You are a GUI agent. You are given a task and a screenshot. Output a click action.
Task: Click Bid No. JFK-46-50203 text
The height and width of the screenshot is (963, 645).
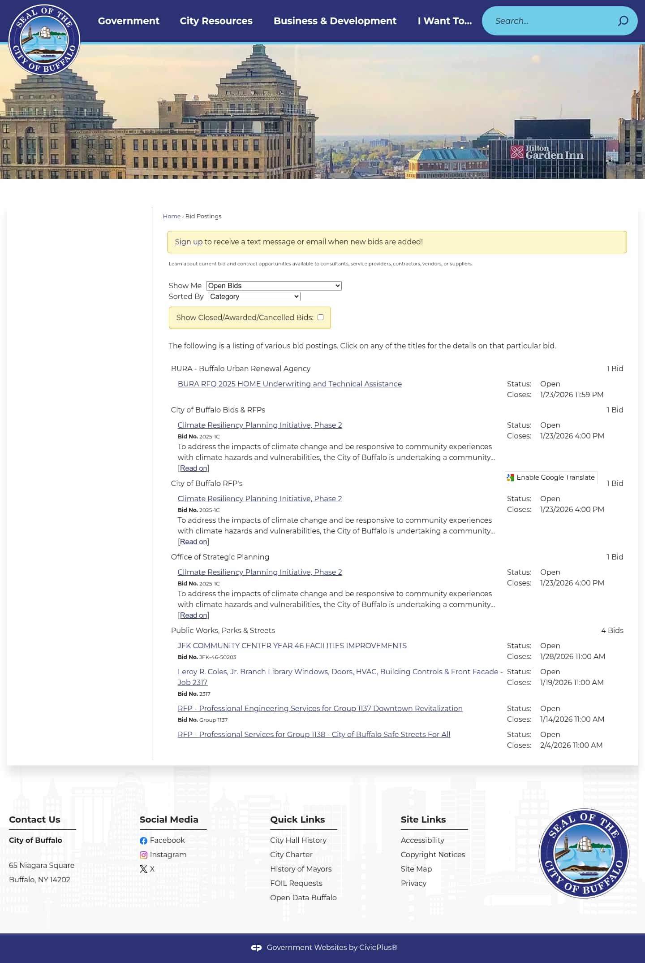[207, 657]
